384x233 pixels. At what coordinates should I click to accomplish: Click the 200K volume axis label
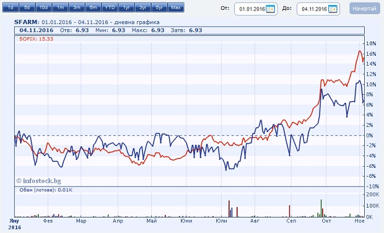point(373,195)
